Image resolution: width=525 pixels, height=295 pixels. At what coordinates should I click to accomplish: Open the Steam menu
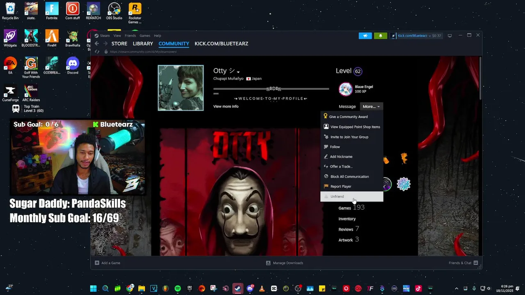tap(105, 36)
